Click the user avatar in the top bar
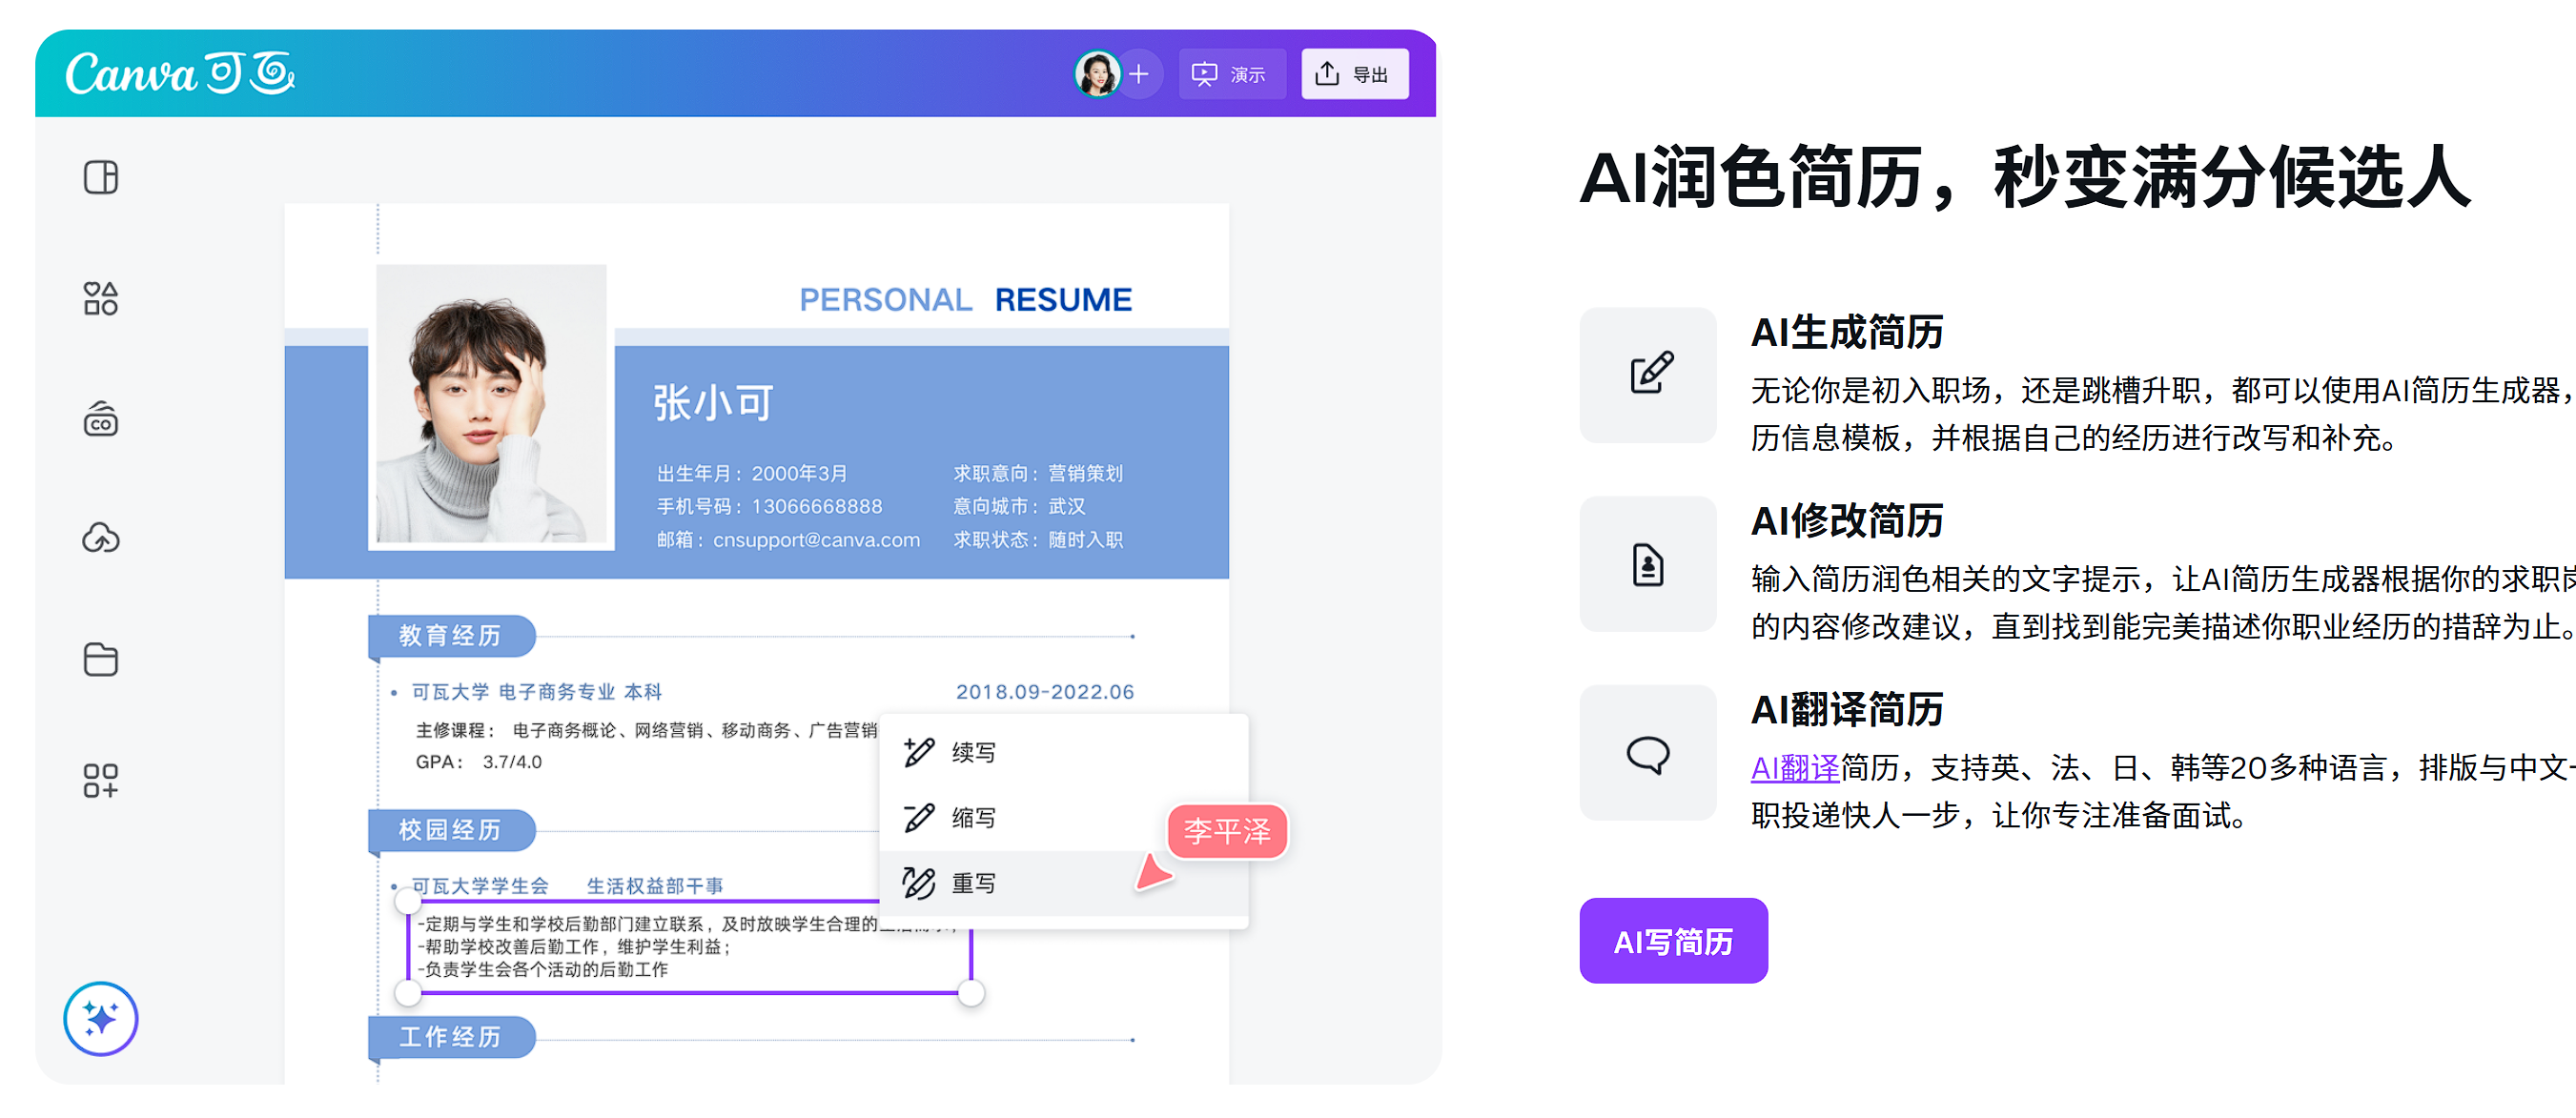 coord(1097,74)
